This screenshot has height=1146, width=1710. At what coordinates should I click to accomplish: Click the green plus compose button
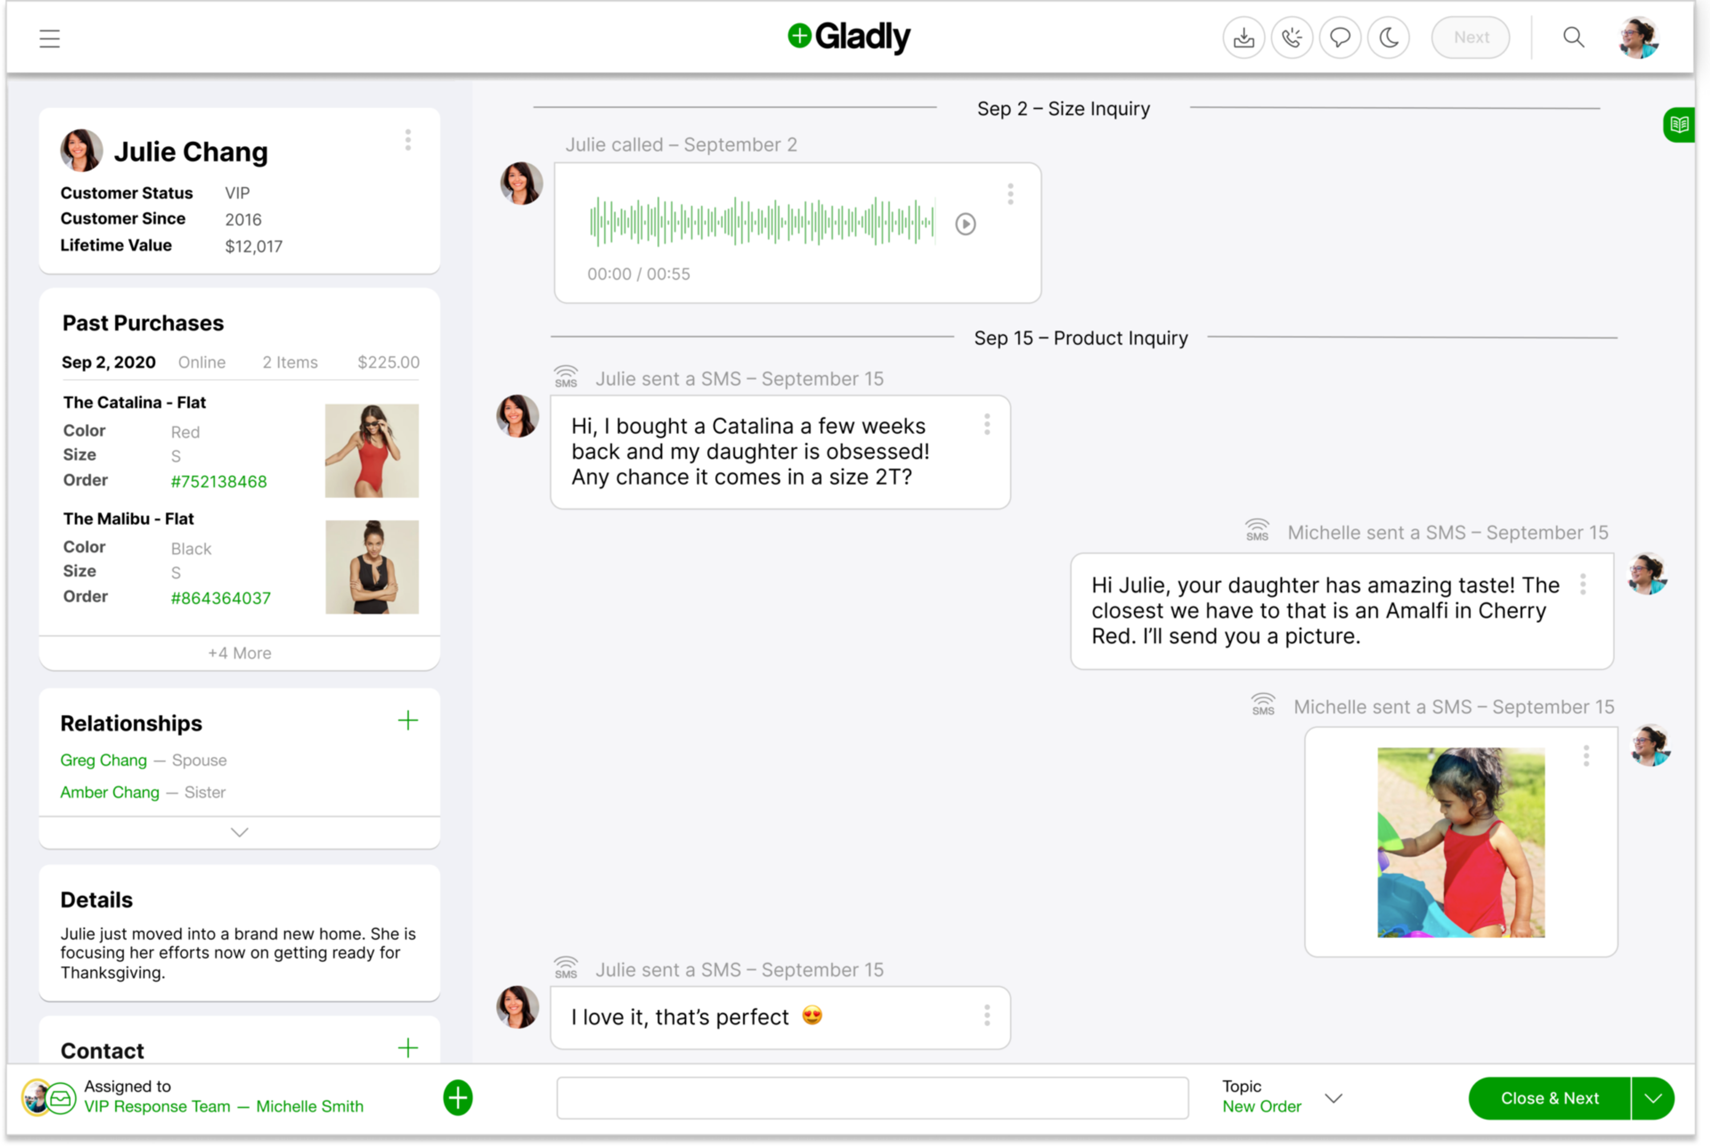458,1098
